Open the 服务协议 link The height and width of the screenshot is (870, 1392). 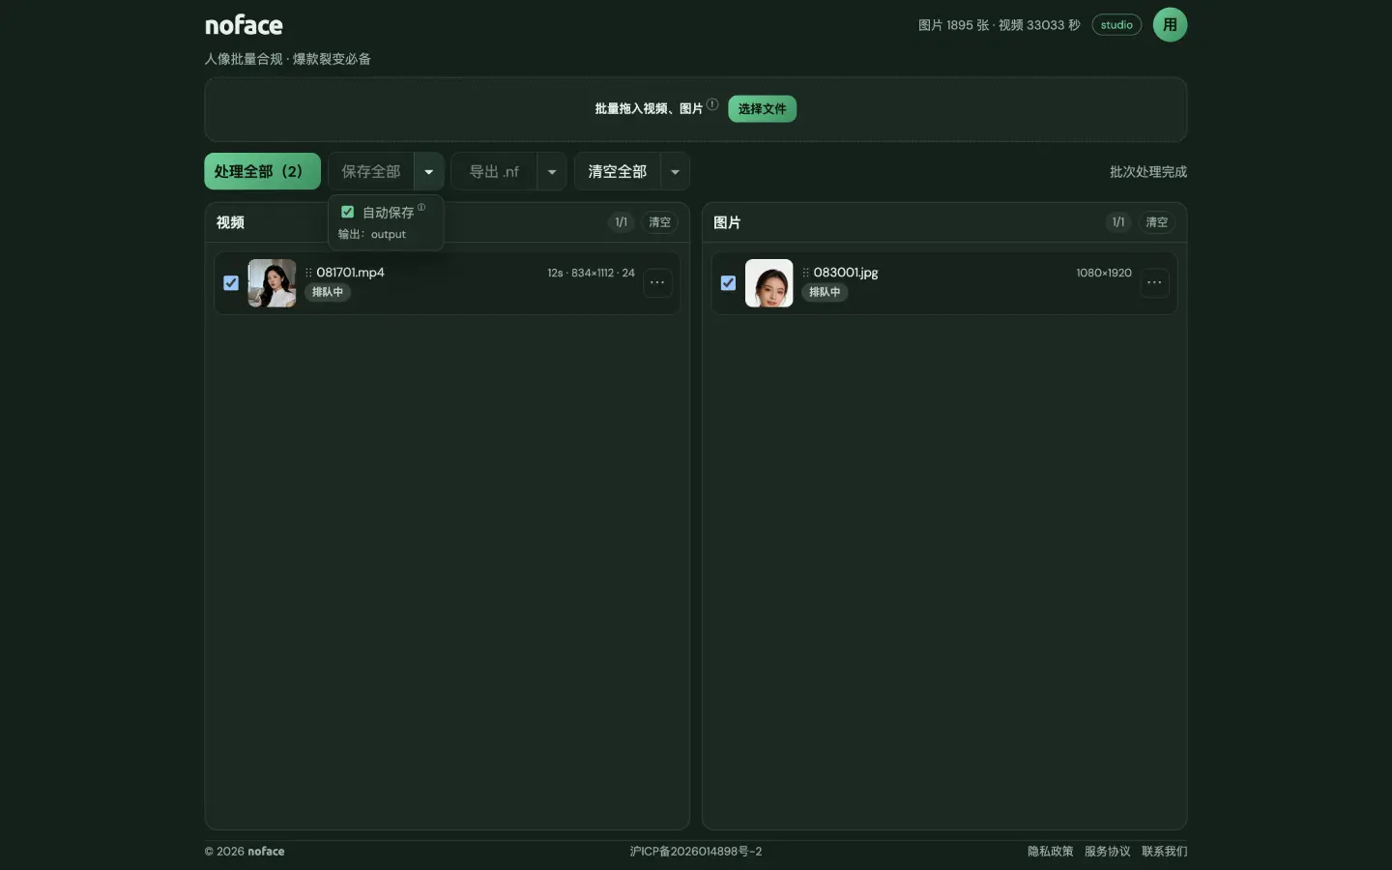tap(1107, 852)
